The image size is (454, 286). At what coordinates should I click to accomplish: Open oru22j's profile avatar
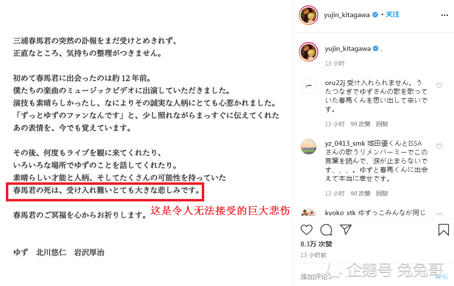309,86
